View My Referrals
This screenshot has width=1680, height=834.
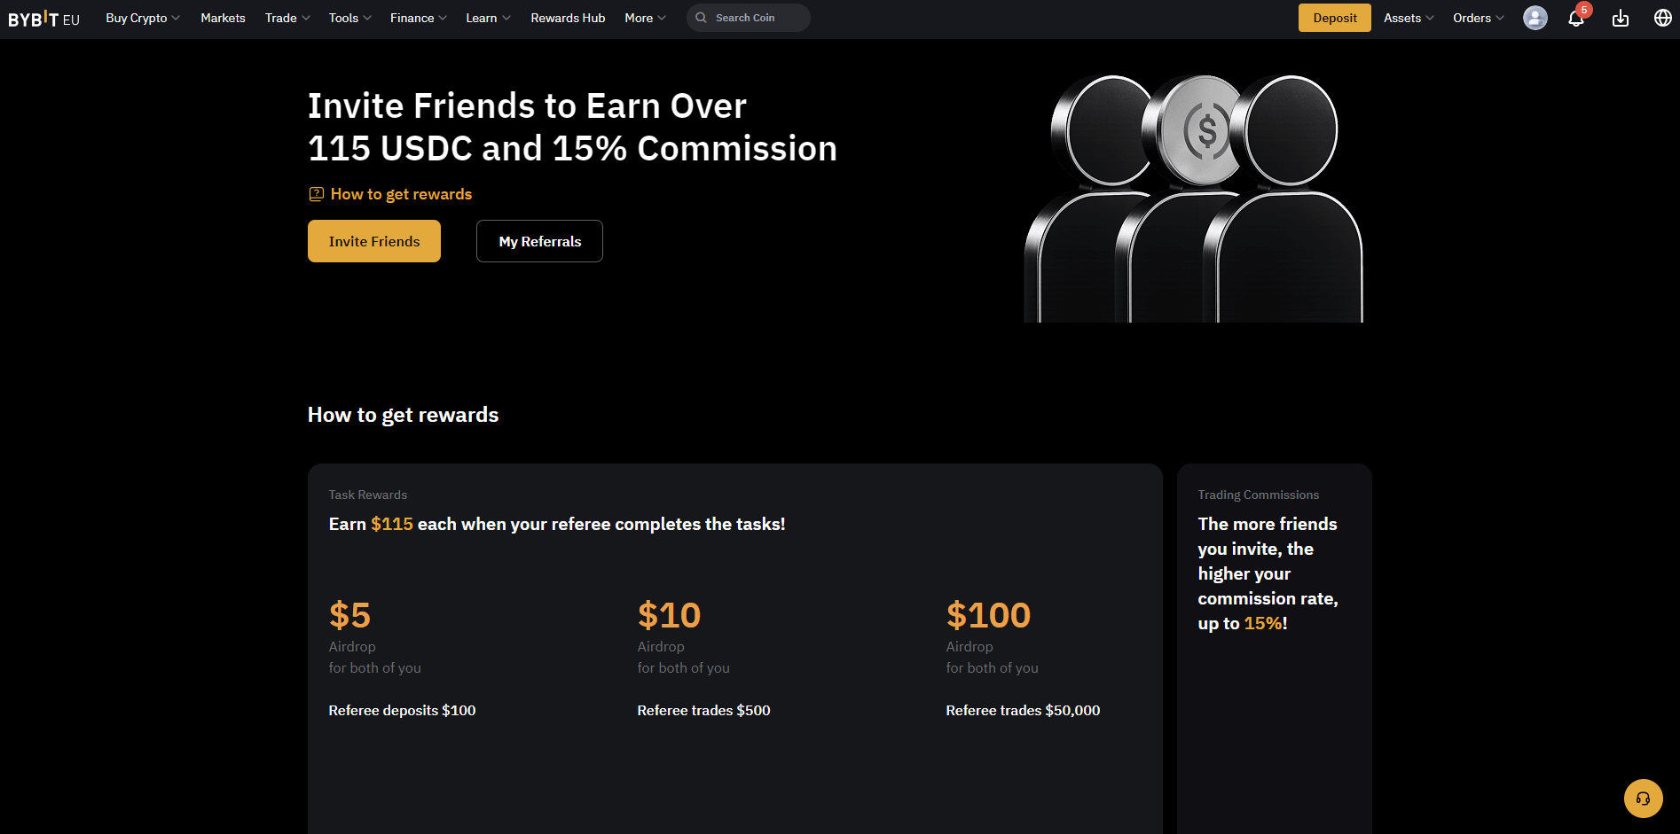pos(539,241)
